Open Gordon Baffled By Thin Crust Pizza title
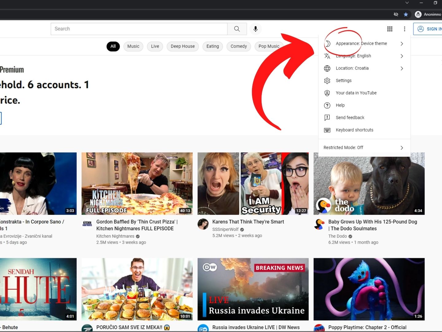 pyautogui.click(x=137, y=225)
